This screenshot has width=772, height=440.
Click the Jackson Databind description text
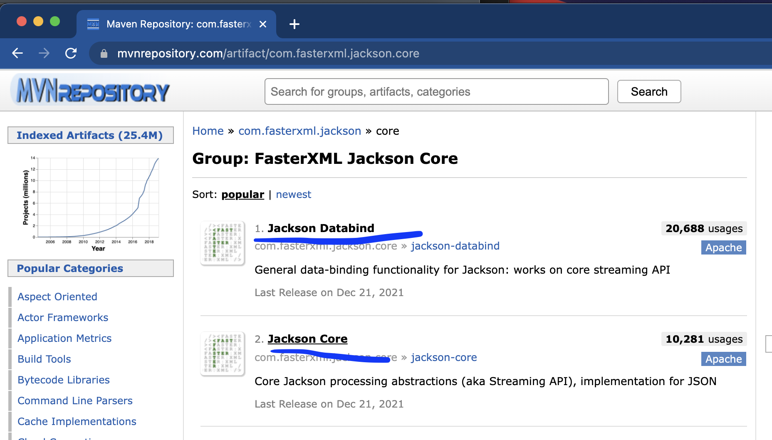[462, 270]
